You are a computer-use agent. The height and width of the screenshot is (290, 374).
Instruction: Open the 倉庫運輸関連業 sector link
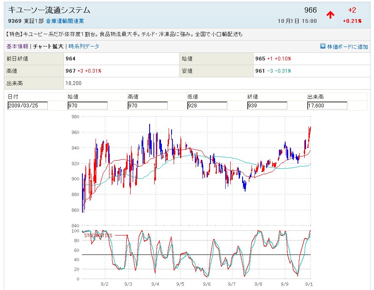(65, 21)
